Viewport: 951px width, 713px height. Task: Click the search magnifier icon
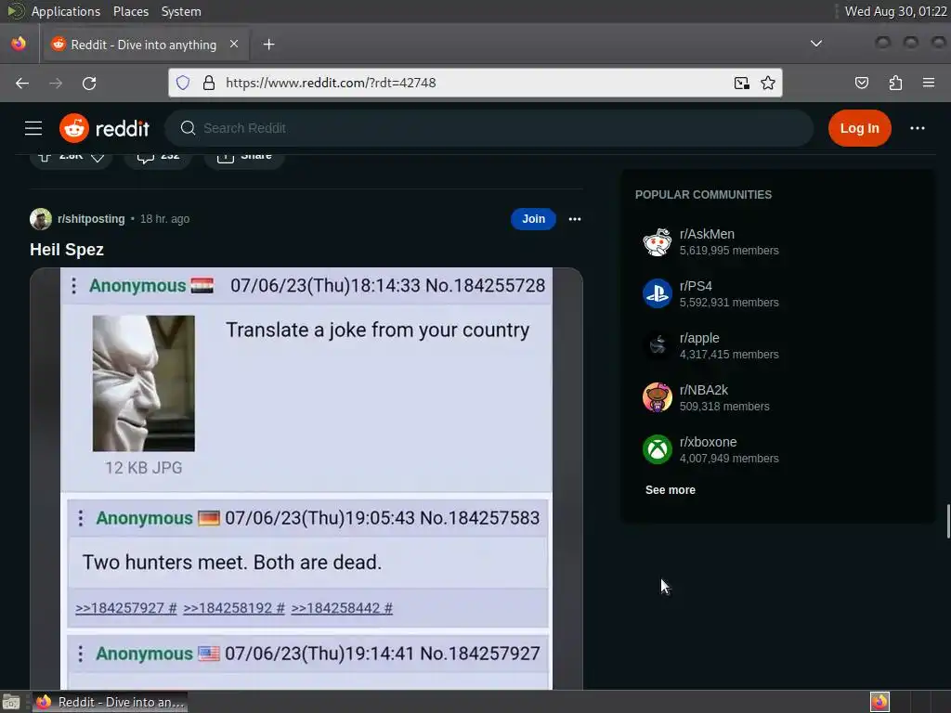(x=188, y=128)
